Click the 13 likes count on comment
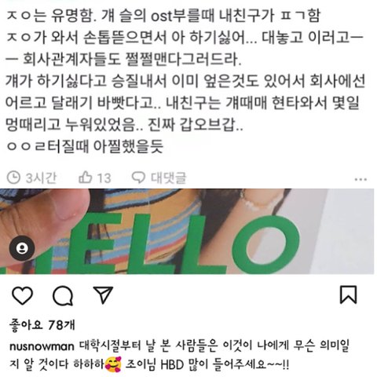 (104, 178)
